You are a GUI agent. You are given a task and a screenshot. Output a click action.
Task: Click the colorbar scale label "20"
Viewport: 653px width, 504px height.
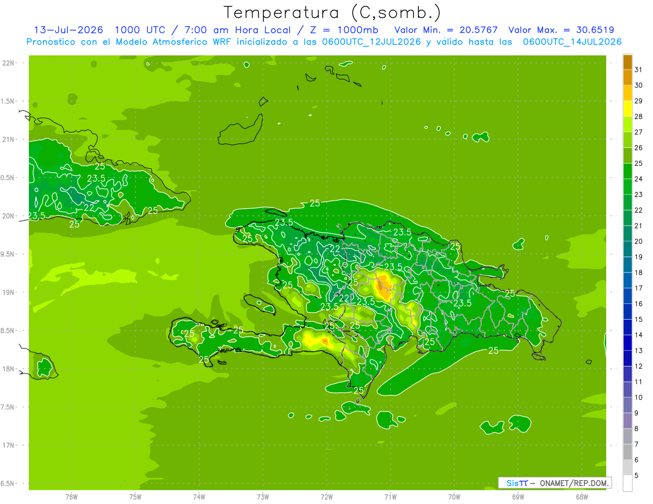[x=639, y=241]
